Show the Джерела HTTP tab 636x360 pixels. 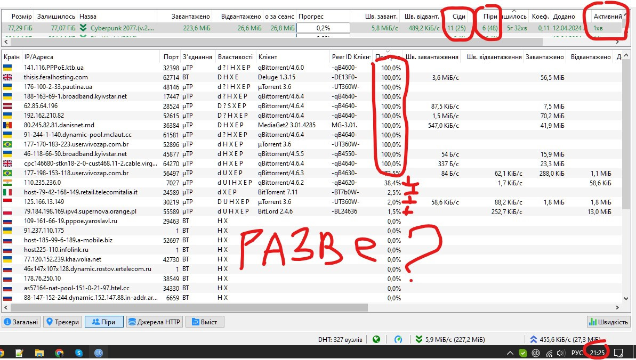[x=154, y=322]
